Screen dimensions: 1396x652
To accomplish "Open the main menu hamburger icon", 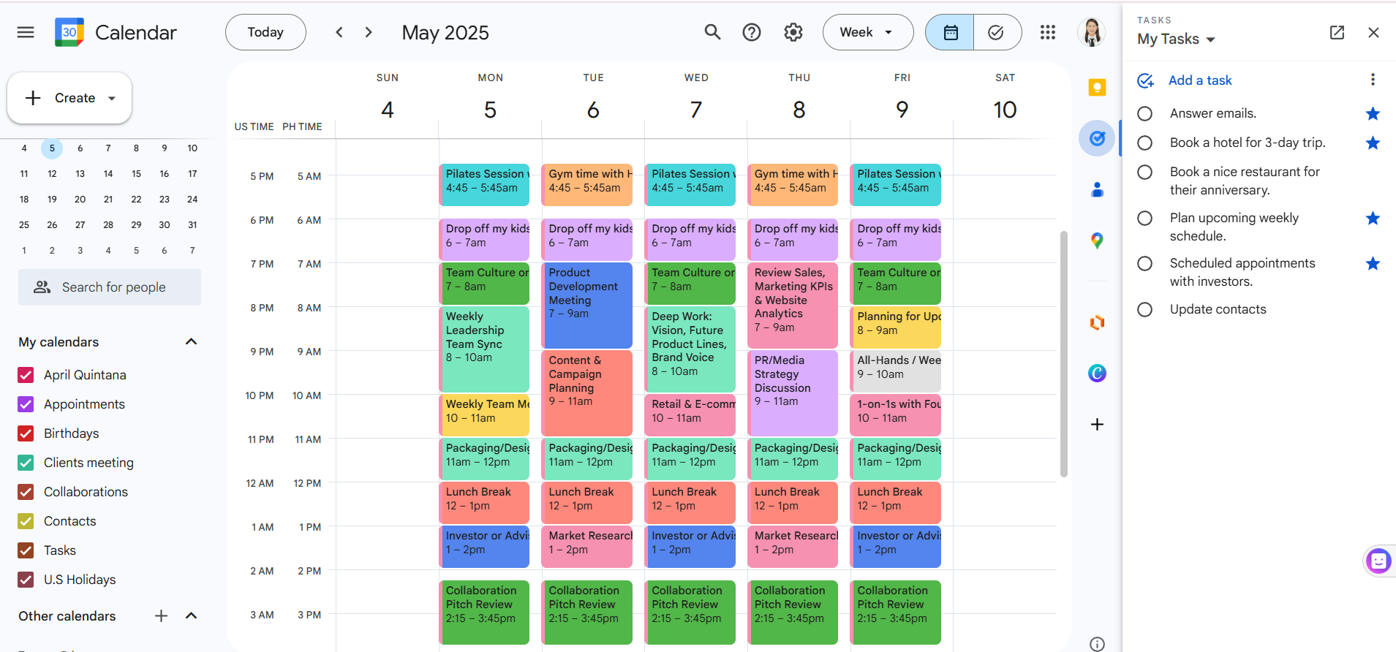I will pyautogui.click(x=26, y=32).
